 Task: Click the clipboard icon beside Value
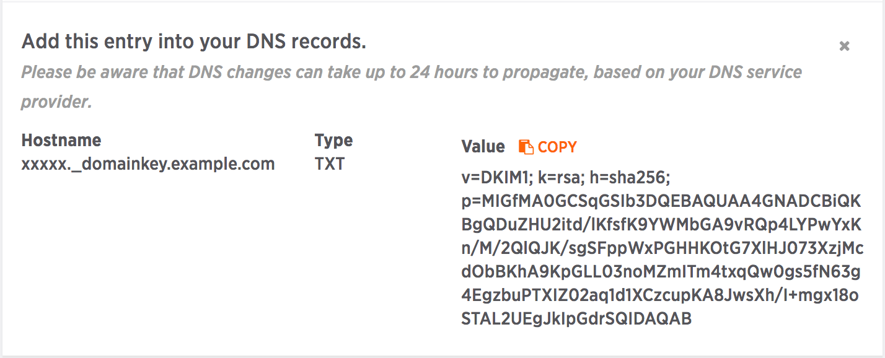coord(526,147)
